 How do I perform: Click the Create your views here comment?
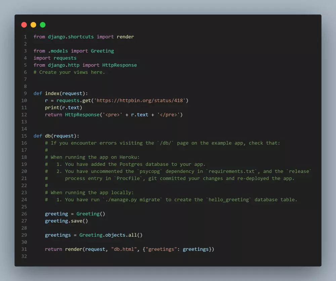click(69, 72)
